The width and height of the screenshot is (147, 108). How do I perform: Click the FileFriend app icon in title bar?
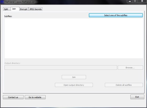[x=2, y=2]
